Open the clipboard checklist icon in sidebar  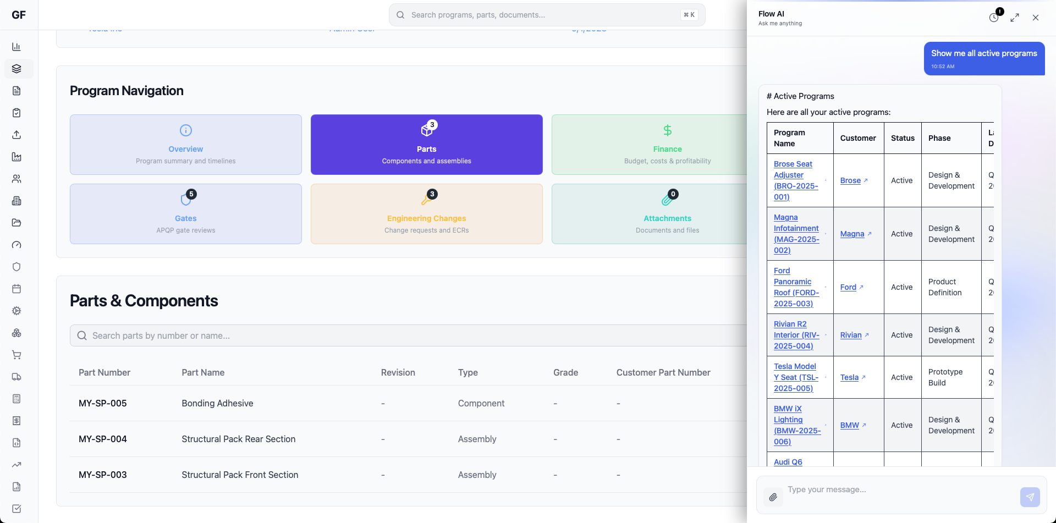(x=17, y=113)
